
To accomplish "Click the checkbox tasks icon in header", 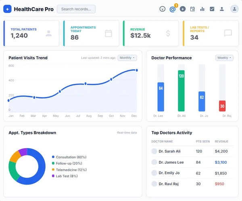I will point(212,9).
